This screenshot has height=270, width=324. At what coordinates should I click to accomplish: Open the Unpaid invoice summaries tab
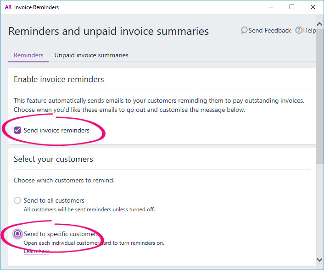tap(91, 55)
